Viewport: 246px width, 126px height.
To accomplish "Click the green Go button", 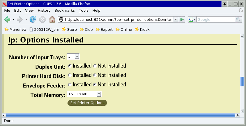I will [182, 19].
